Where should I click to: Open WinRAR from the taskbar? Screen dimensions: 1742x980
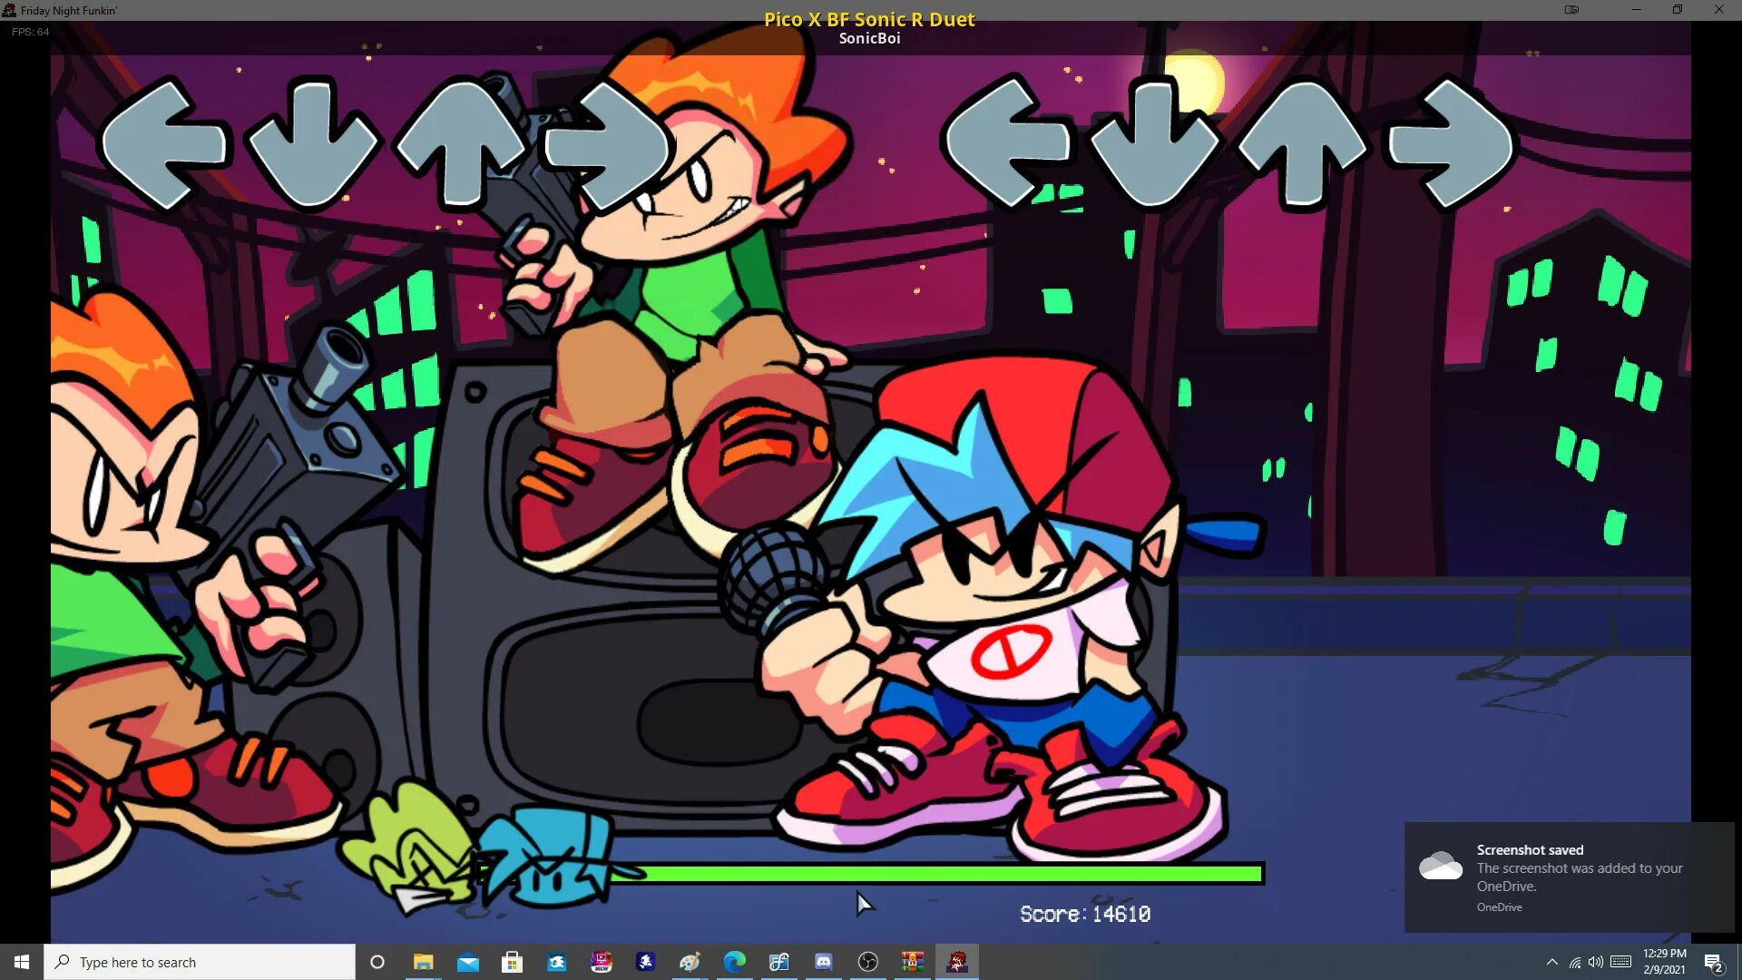pyautogui.click(x=912, y=962)
